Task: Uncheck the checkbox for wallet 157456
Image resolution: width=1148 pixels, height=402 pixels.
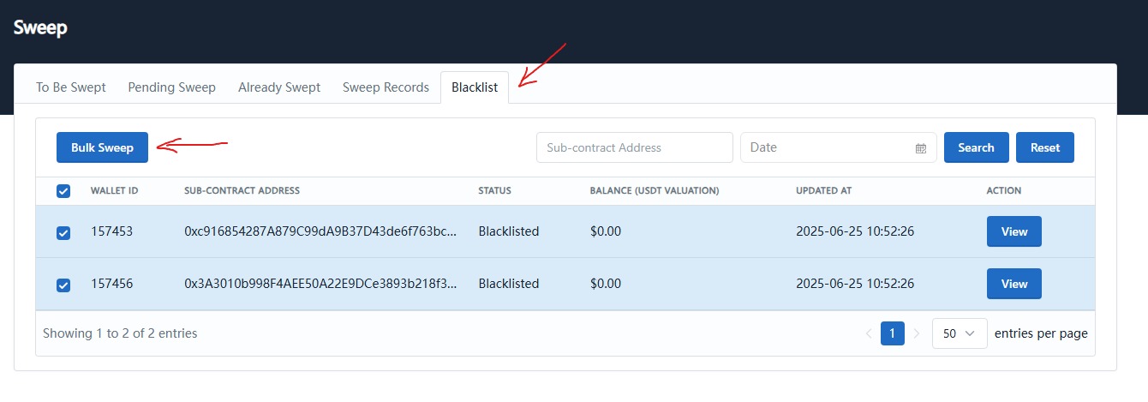Action: 63,285
